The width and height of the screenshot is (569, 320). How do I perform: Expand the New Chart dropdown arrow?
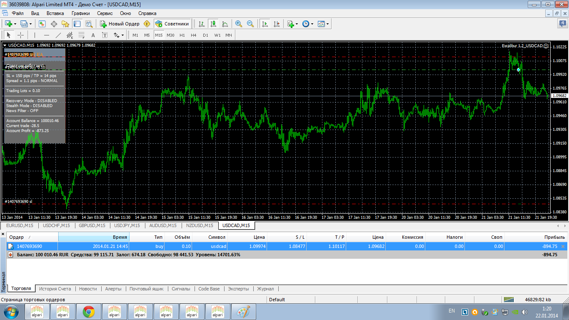[x=15, y=24]
